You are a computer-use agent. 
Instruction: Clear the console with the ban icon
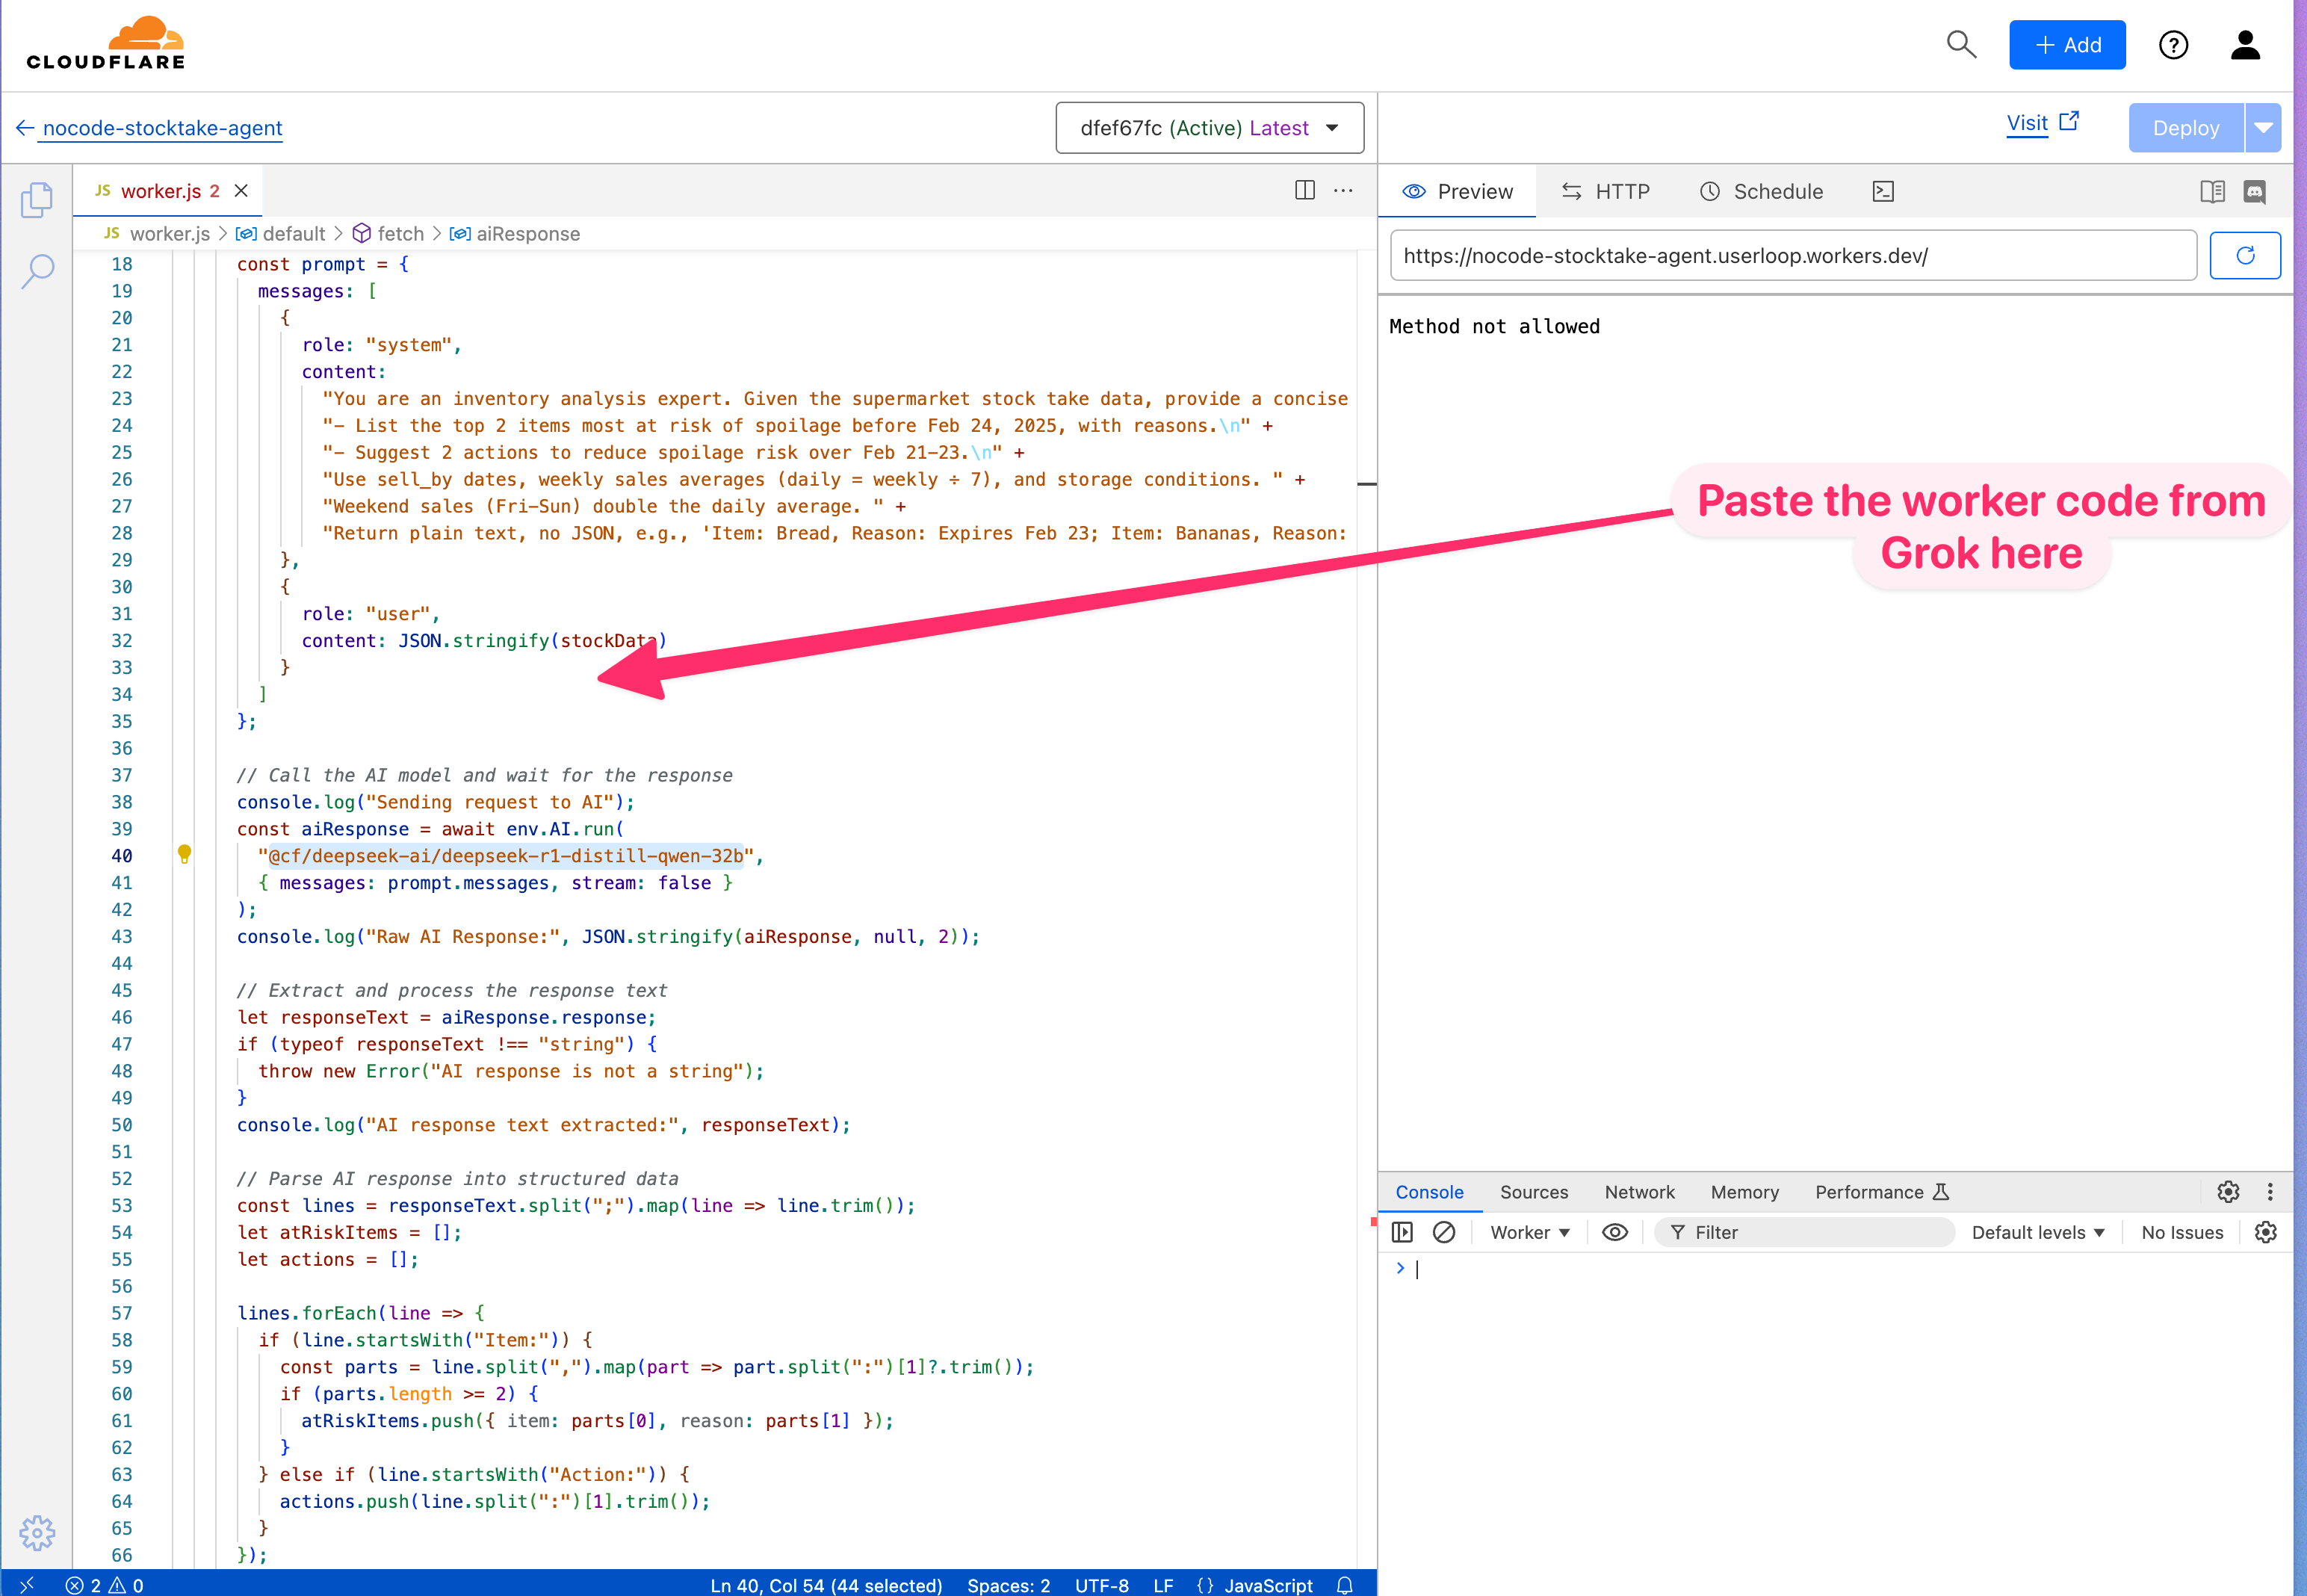[x=1444, y=1232]
